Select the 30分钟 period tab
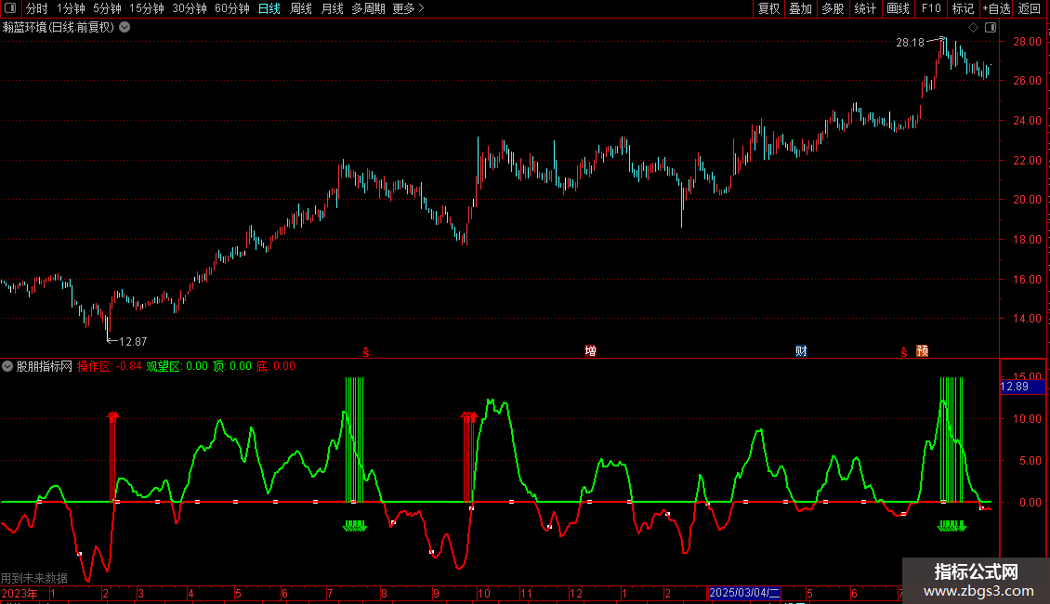The height and width of the screenshot is (604, 1050). point(190,8)
